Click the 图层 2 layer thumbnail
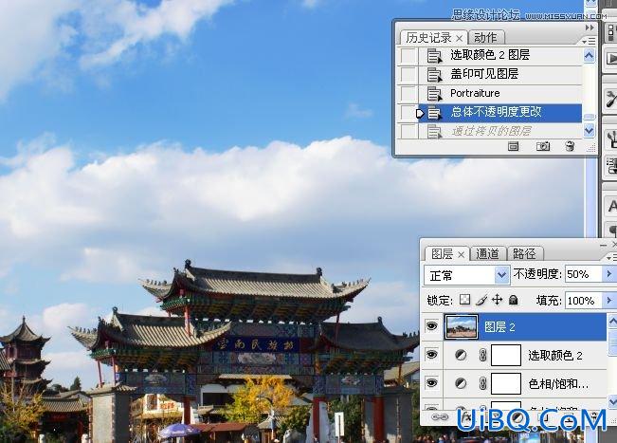 pos(462,327)
